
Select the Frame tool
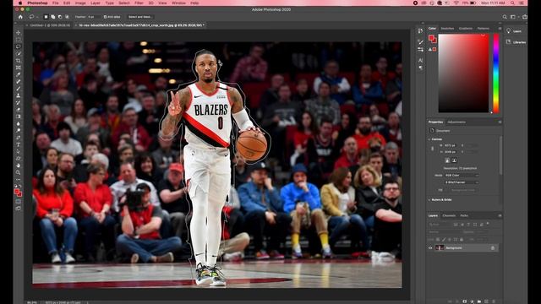point(19,68)
